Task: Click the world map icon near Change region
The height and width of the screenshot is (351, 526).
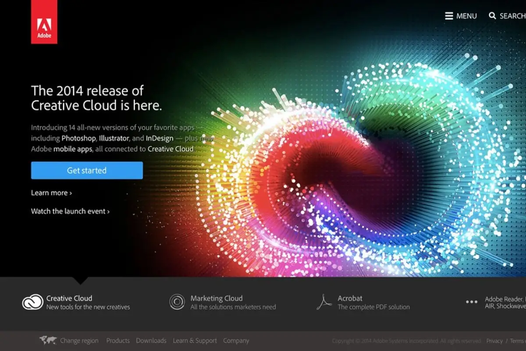Action: tap(50, 340)
